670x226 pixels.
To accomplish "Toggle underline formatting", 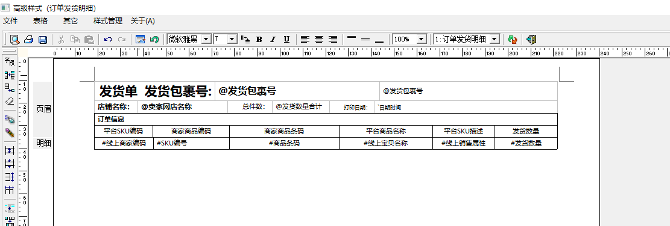I will [x=286, y=40].
